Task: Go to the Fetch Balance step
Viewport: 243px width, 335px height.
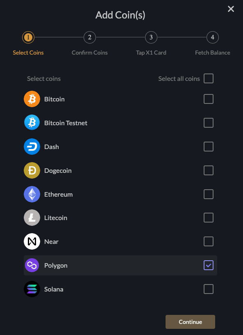Action: pyautogui.click(x=212, y=37)
